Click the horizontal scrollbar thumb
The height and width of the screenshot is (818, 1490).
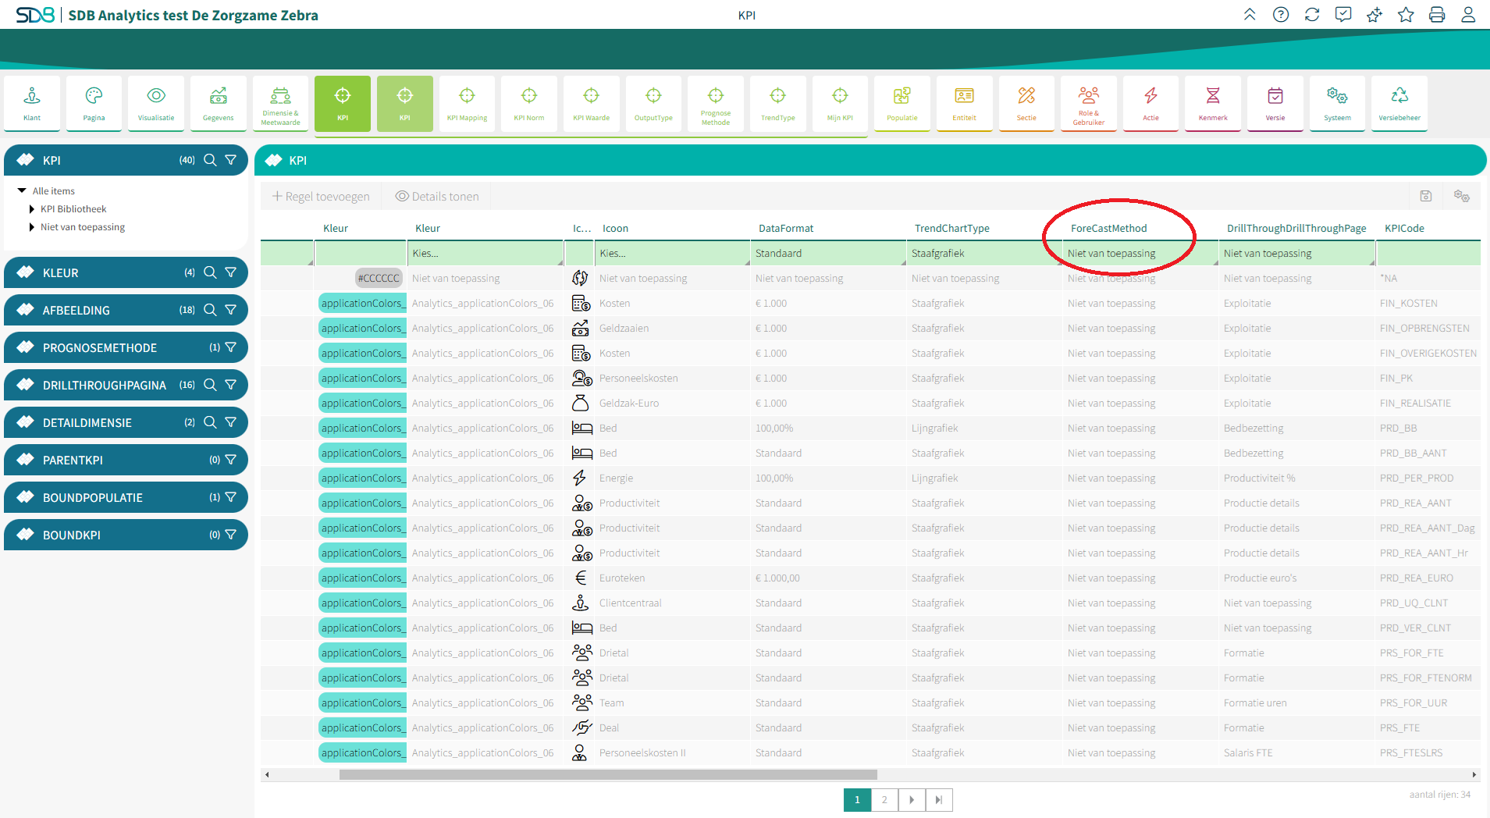click(608, 775)
